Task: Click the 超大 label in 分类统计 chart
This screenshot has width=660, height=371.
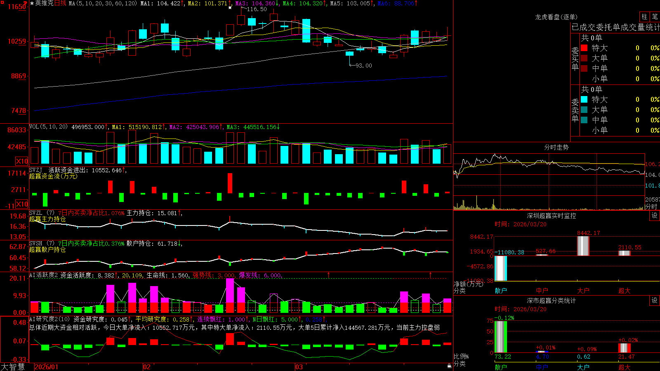Action: 625,367
